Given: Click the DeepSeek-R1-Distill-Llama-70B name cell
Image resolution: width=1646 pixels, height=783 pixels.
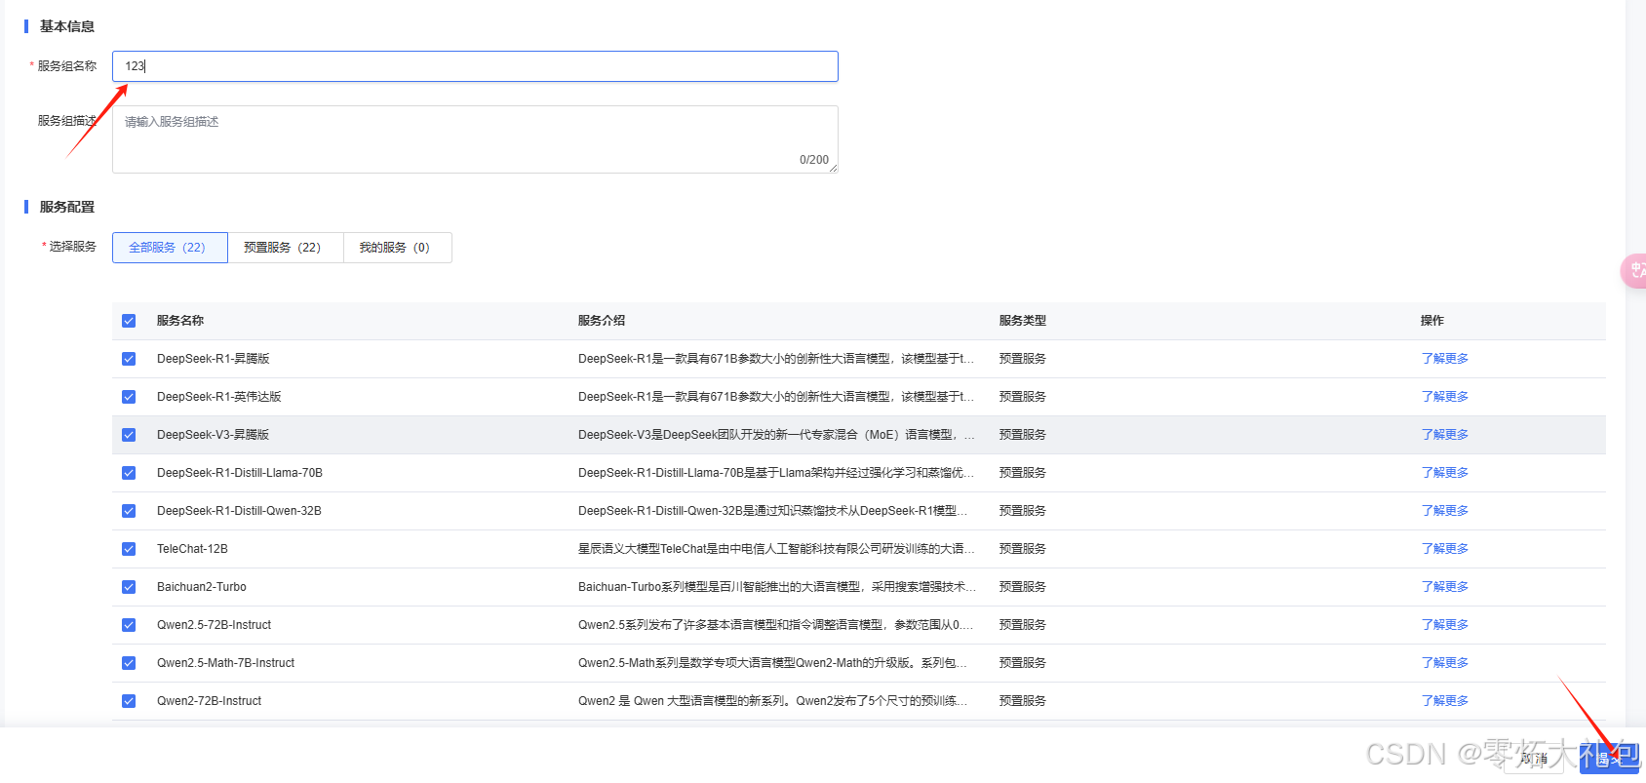Looking at the screenshot, I should (240, 473).
